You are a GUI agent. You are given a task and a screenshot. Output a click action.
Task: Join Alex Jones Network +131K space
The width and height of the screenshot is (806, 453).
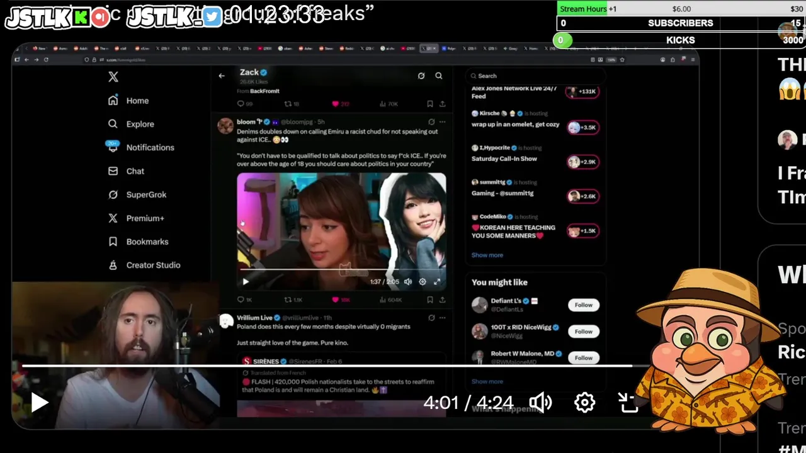coord(582,92)
